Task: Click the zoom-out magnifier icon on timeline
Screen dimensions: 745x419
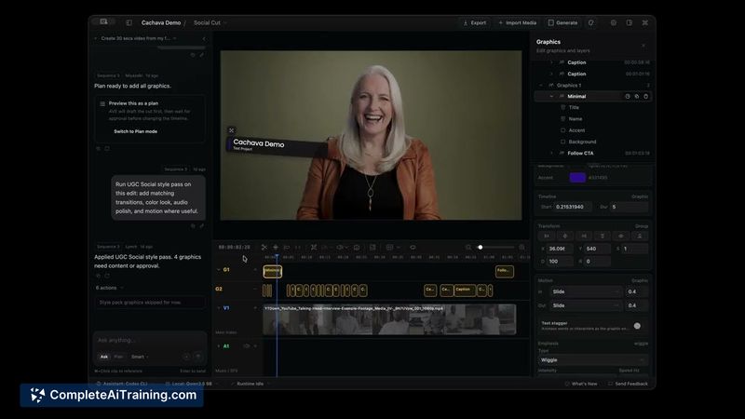Action: point(468,247)
